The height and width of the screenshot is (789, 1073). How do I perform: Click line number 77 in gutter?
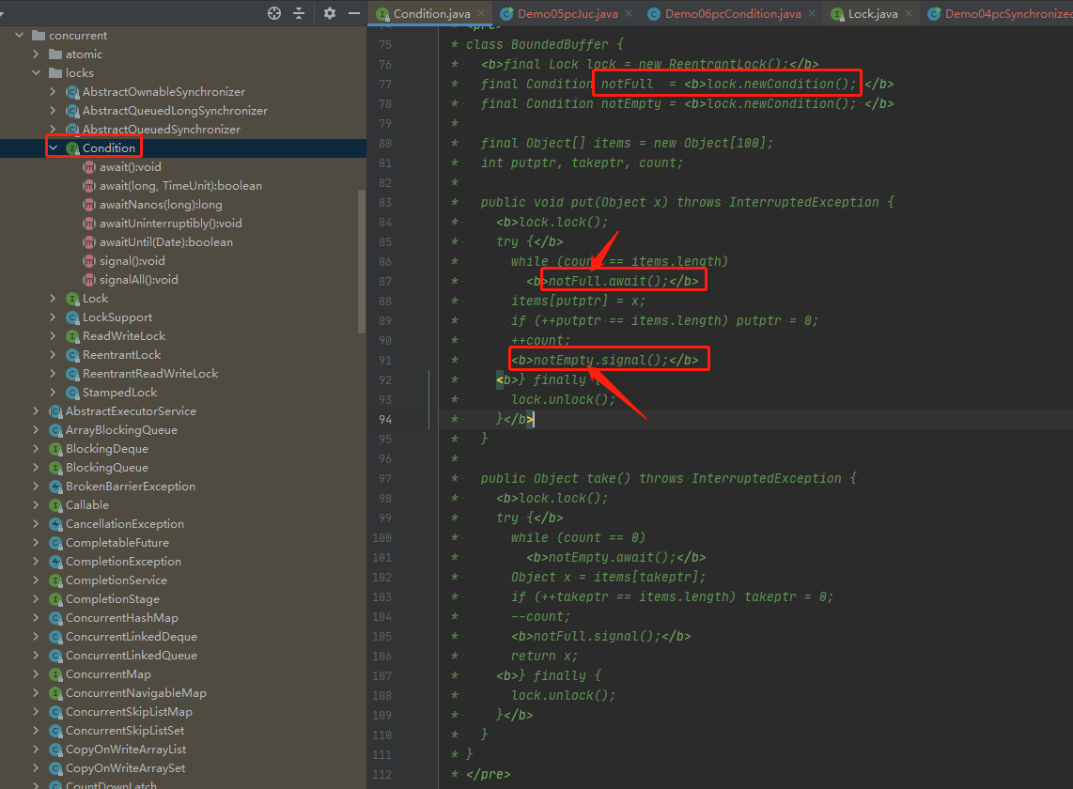385,85
